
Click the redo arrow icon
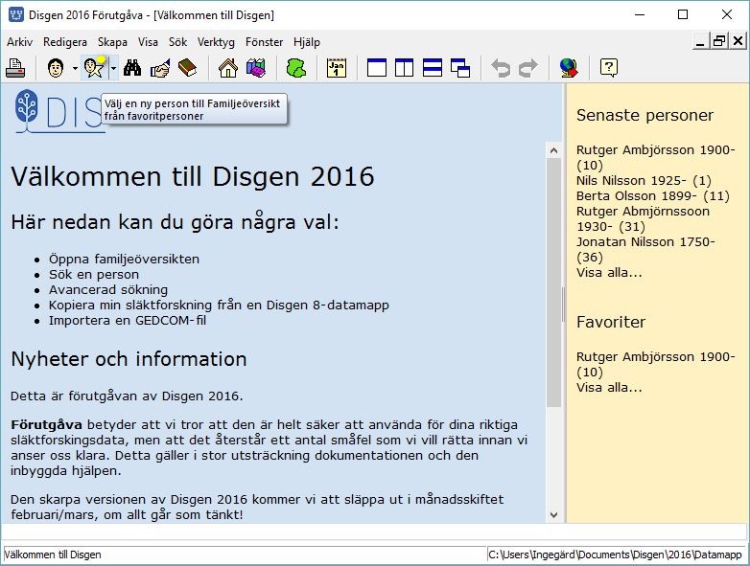click(x=528, y=68)
